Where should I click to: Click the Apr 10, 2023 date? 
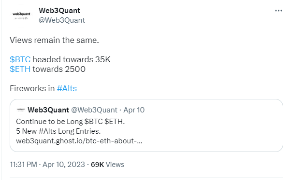tap(64, 165)
